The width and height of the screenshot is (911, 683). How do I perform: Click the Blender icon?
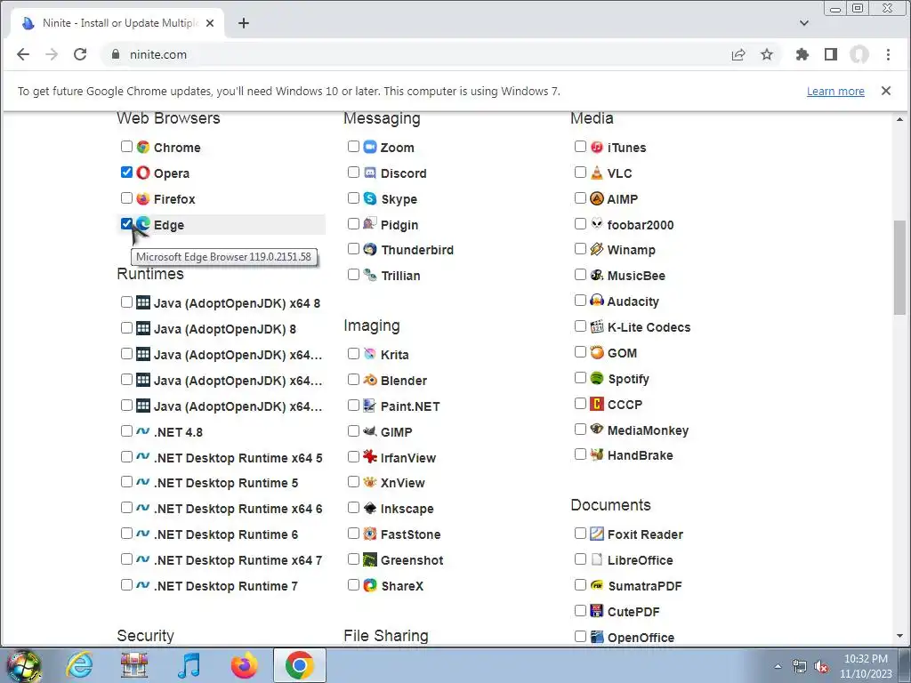370,380
